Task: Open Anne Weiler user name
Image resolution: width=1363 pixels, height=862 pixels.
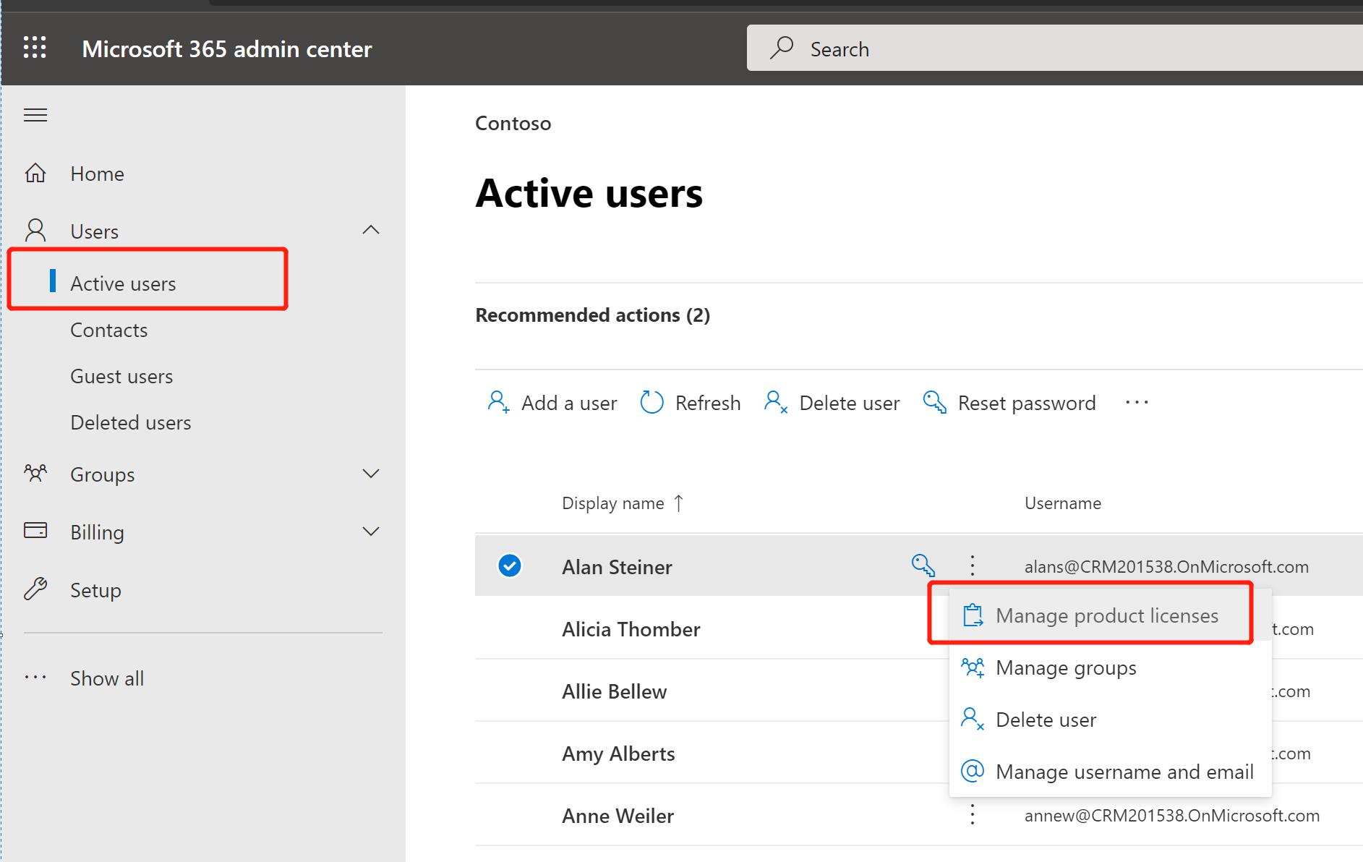Action: 618,816
